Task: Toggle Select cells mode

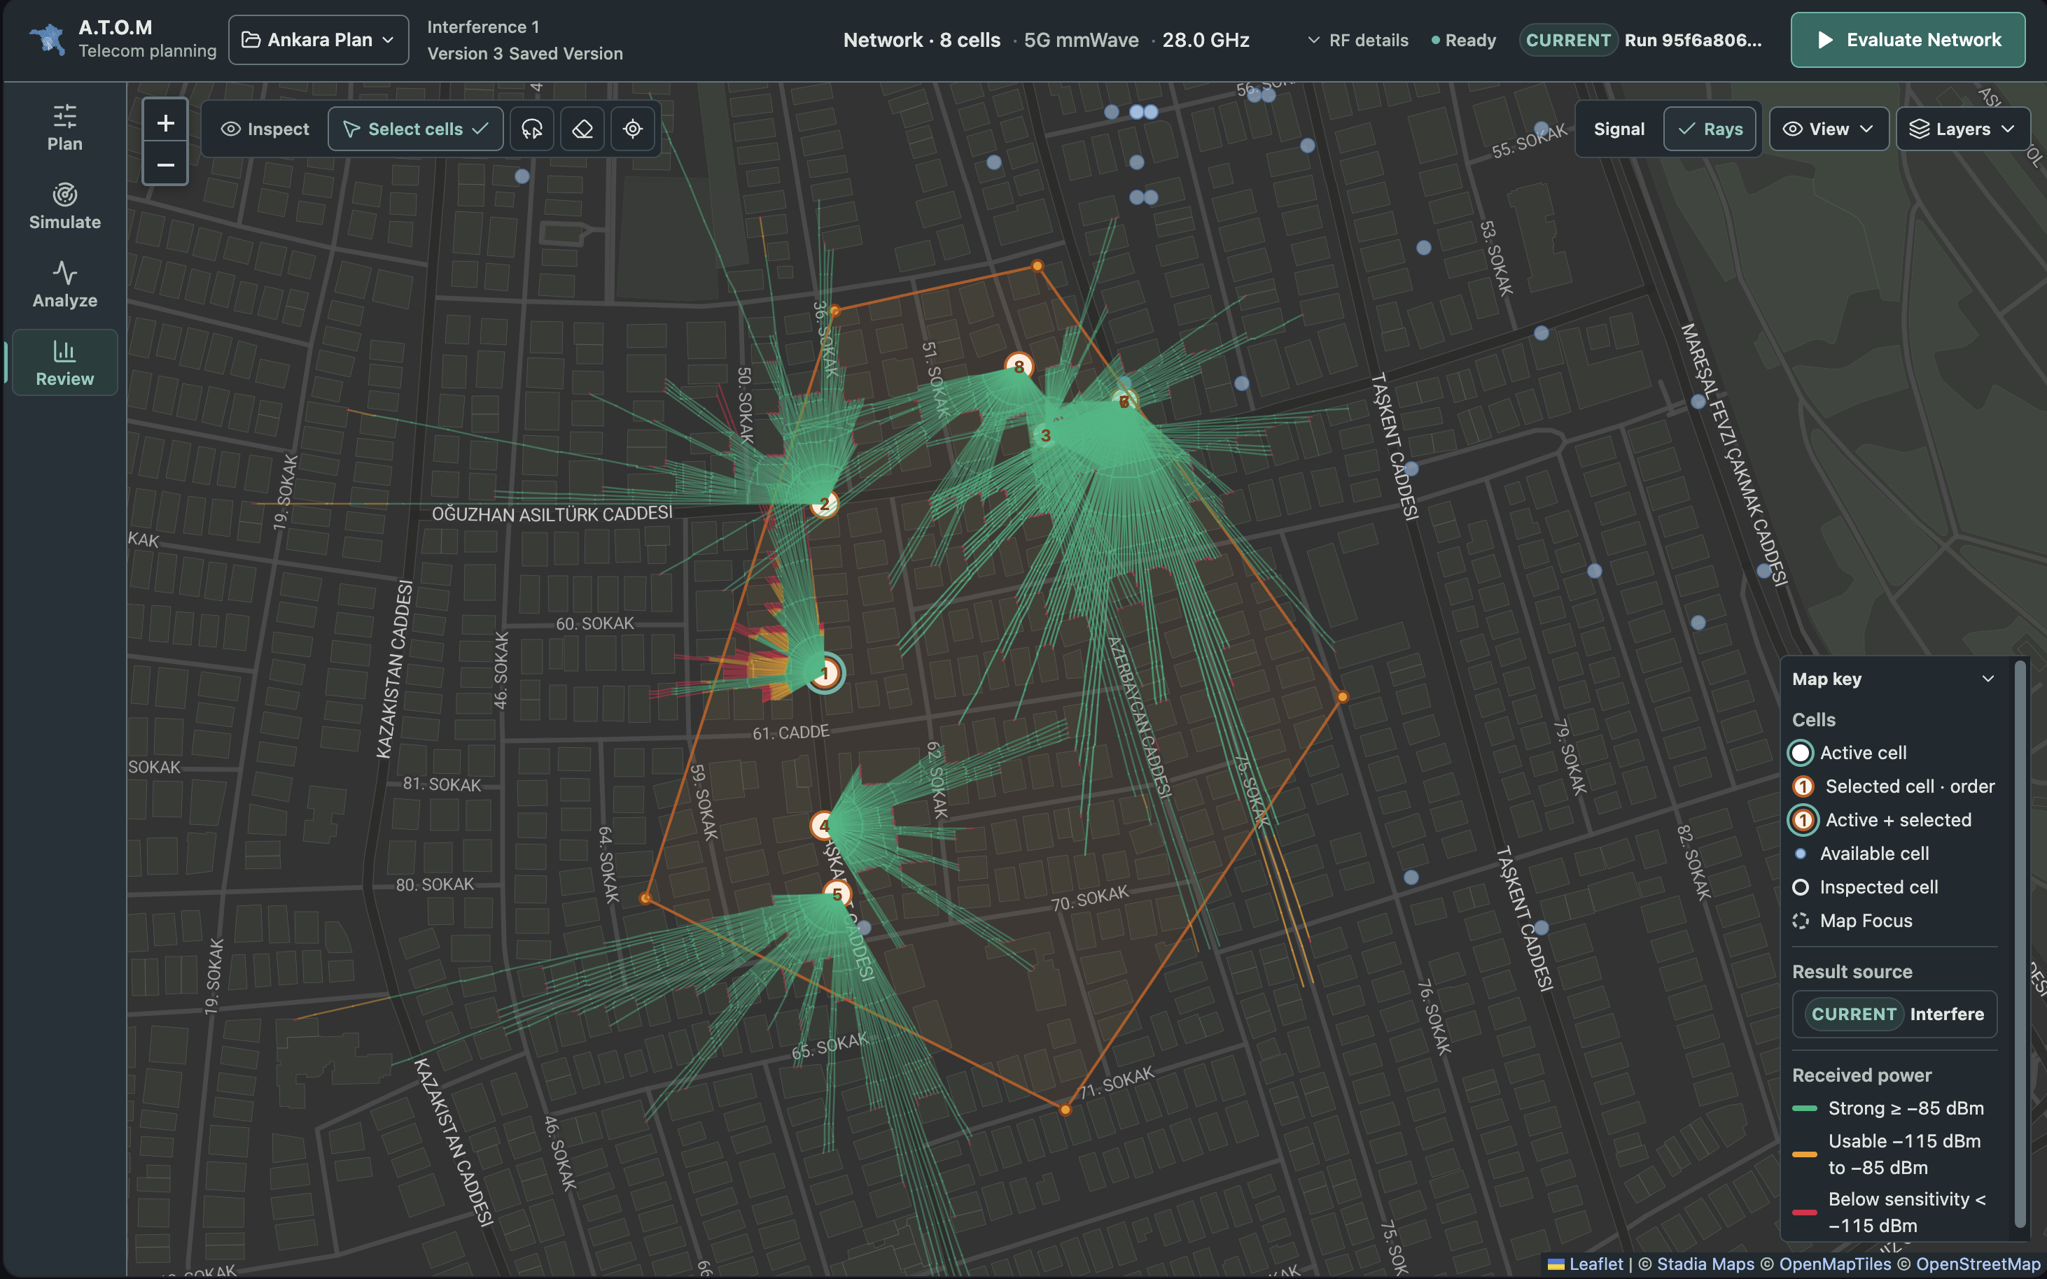Action: tap(416, 129)
